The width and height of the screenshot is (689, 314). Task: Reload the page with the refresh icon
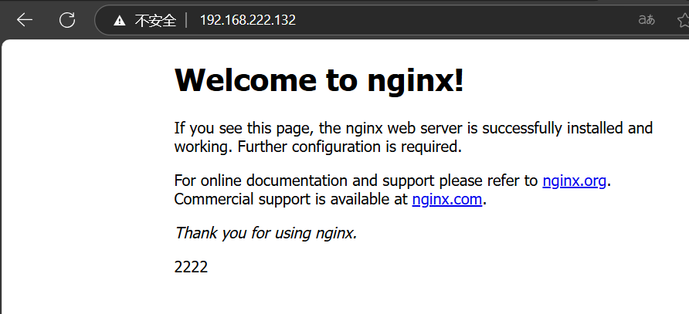[x=67, y=20]
